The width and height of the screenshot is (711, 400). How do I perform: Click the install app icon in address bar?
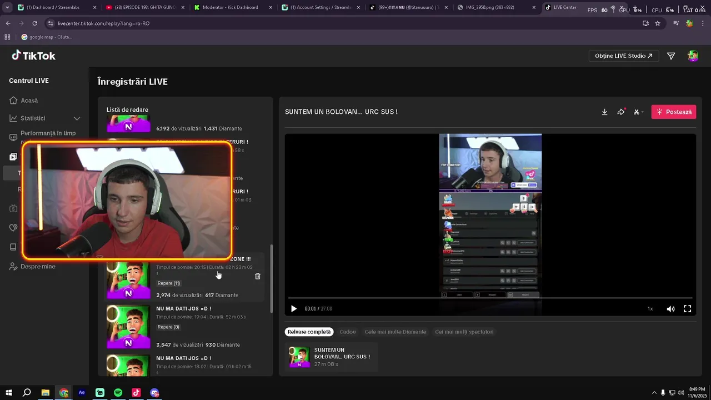click(645, 23)
